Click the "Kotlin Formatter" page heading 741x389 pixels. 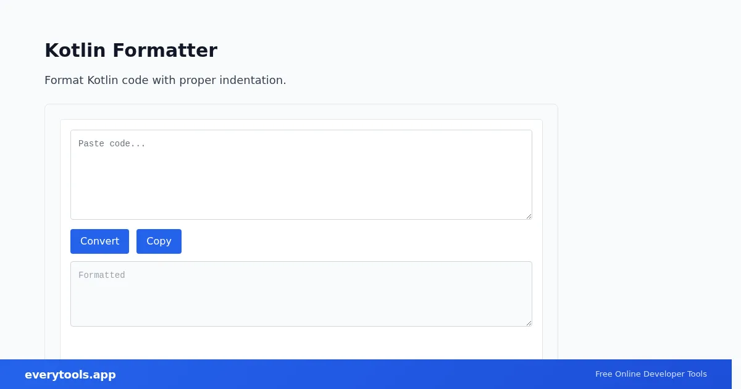[x=131, y=50]
